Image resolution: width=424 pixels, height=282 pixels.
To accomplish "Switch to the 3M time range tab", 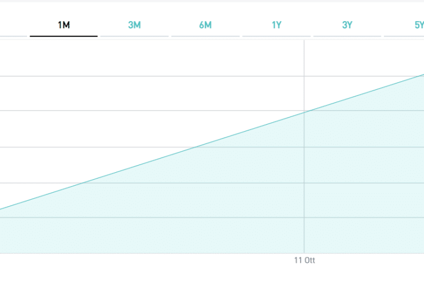I will (134, 25).
